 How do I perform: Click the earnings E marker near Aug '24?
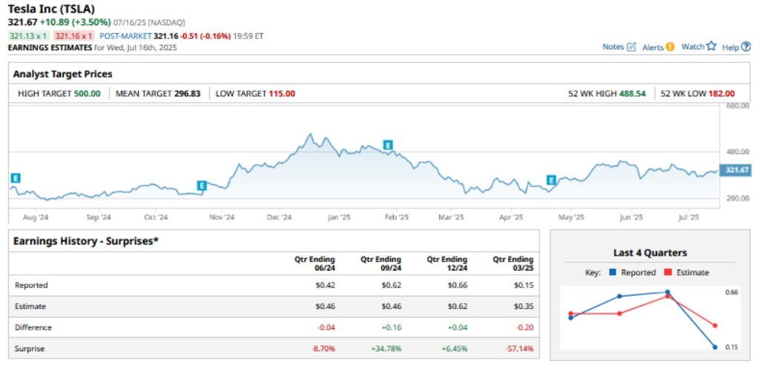click(x=15, y=179)
